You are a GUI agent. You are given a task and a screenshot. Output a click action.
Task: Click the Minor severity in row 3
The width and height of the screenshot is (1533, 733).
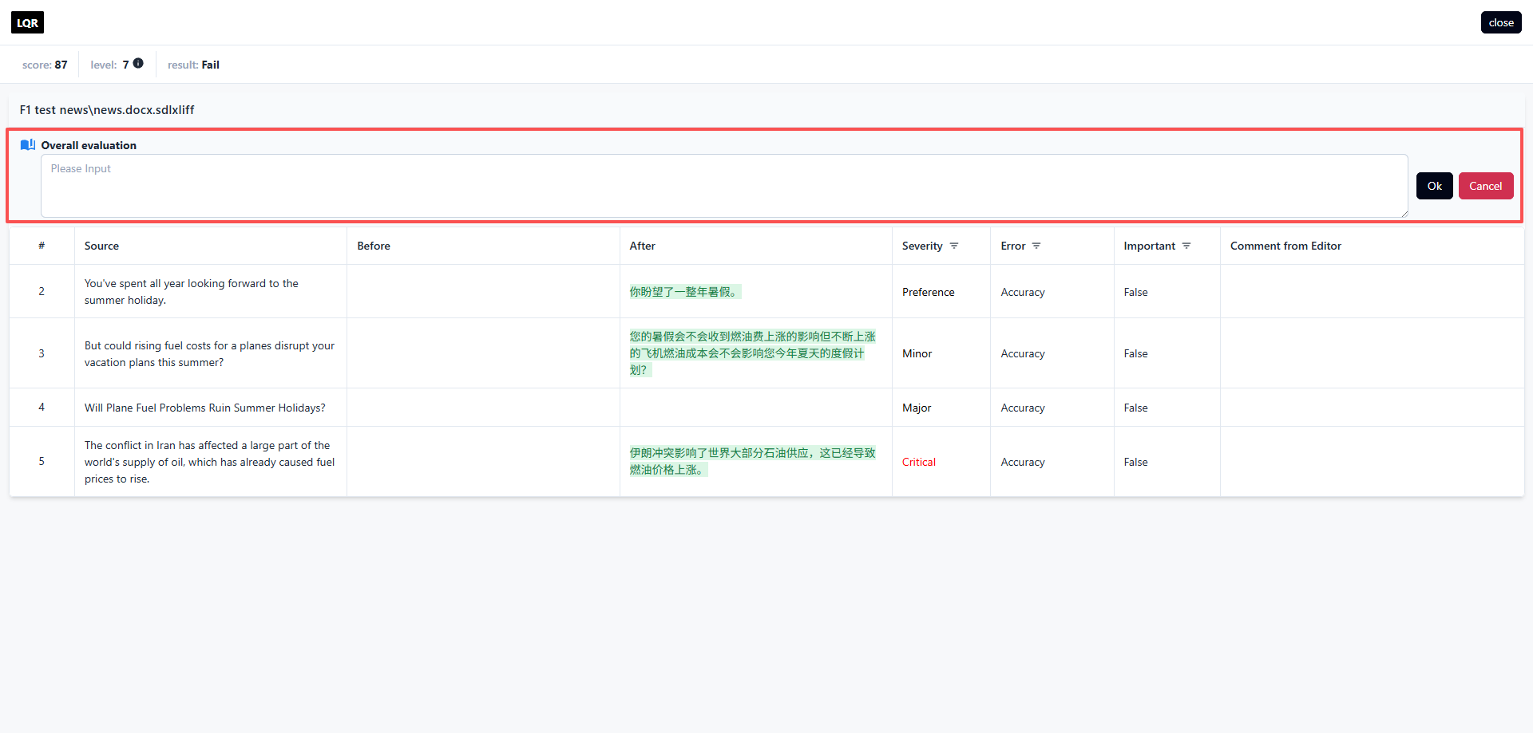pos(917,353)
